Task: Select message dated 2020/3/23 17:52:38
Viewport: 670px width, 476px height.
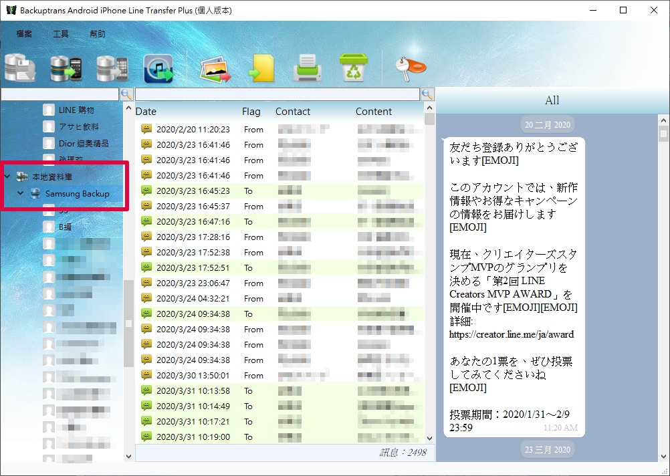Action: click(x=280, y=252)
